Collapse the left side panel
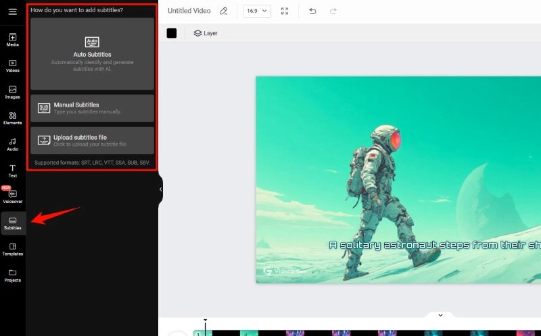The width and height of the screenshot is (541, 336). 160,189
